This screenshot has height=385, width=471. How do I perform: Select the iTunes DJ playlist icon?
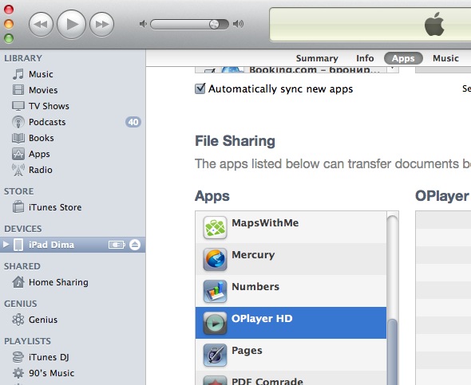18,357
